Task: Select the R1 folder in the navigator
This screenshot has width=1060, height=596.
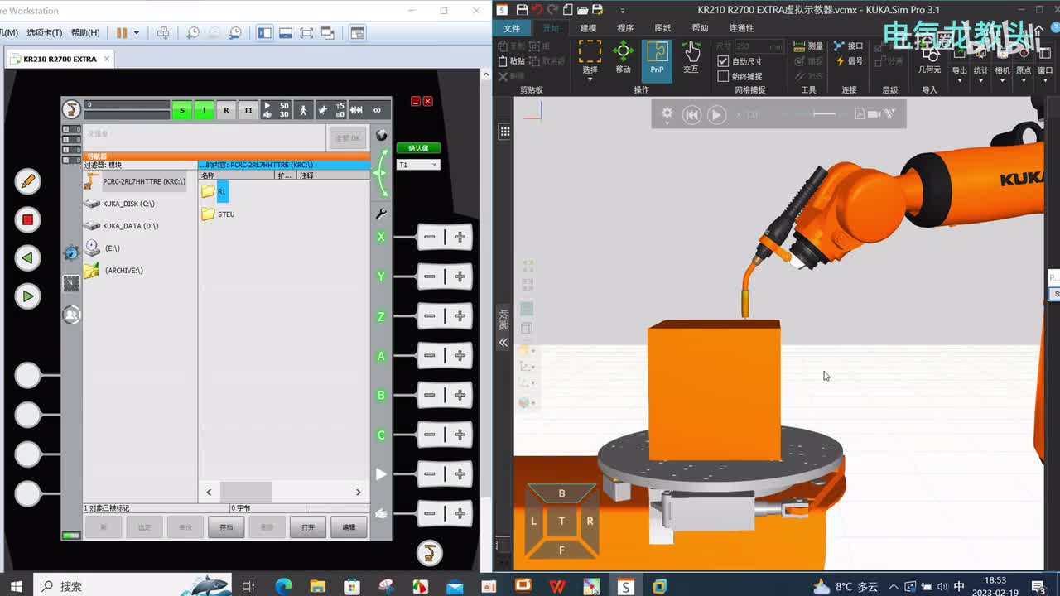Action: 214,191
